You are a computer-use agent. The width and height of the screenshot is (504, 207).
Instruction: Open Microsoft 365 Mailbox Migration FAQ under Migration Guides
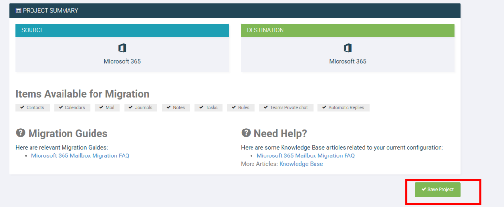tap(80, 155)
